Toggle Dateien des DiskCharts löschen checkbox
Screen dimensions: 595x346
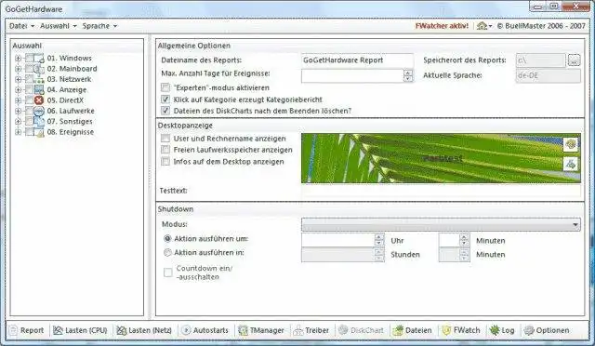(x=165, y=111)
